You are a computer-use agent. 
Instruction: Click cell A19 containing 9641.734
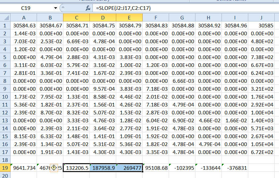(x=23, y=168)
